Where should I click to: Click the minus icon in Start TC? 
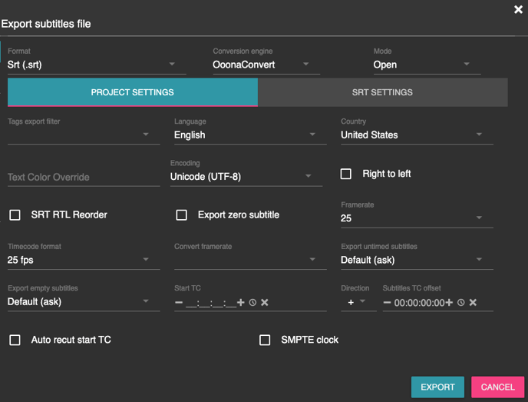click(x=179, y=303)
